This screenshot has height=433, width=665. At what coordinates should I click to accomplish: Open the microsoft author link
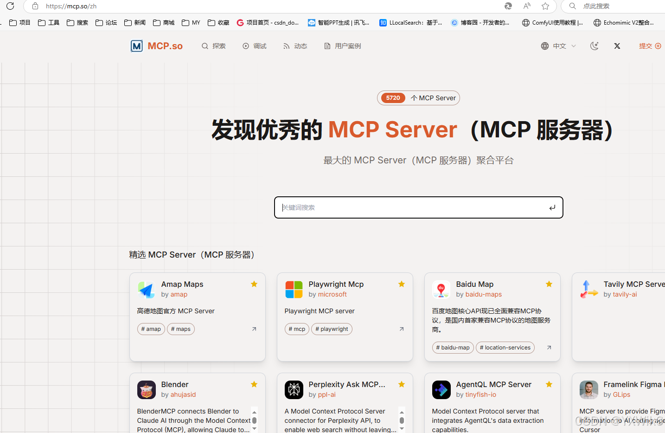point(332,294)
